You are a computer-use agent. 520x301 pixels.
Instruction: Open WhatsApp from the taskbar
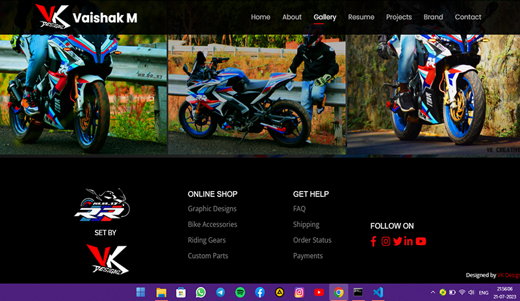[201, 293]
